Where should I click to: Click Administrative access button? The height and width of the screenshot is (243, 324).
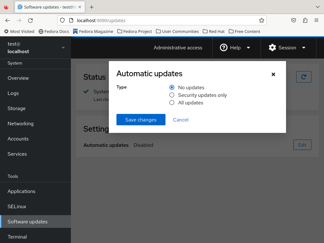(178, 48)
